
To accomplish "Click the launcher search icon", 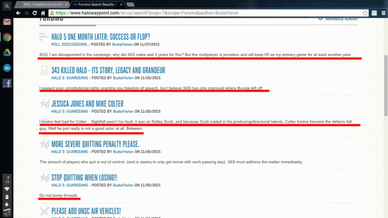I will [7, 6].
